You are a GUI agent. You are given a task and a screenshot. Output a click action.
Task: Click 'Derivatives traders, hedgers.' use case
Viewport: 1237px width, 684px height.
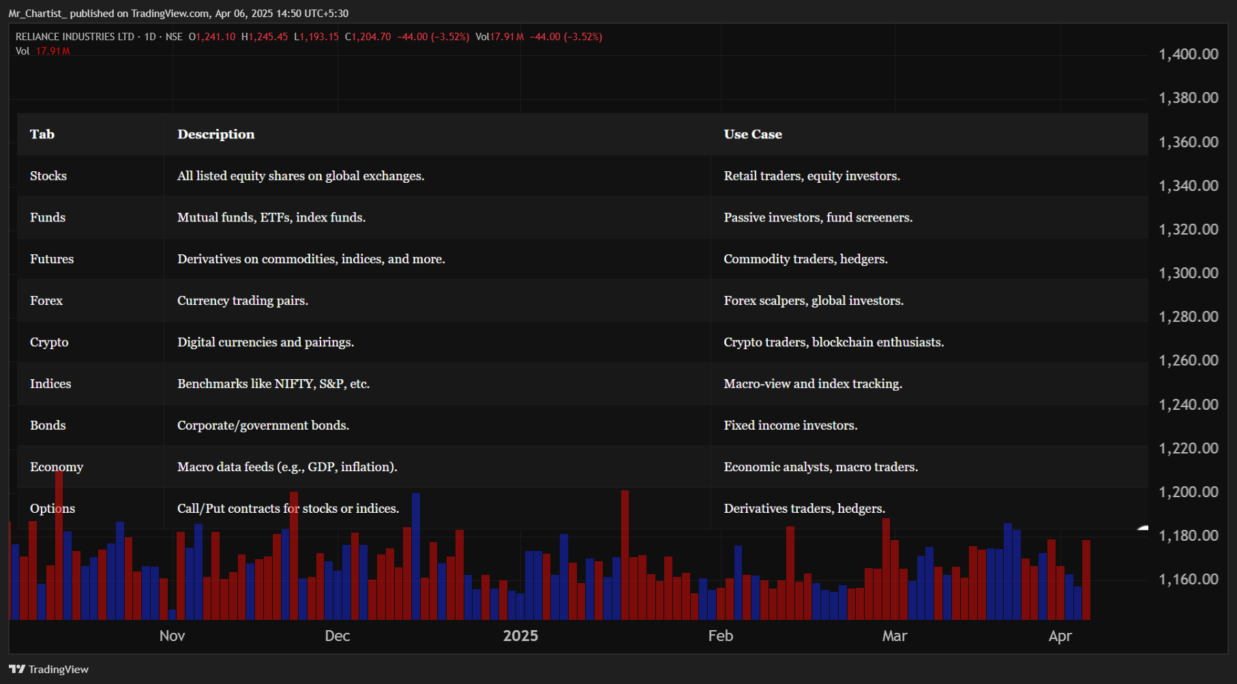point(805,509)
